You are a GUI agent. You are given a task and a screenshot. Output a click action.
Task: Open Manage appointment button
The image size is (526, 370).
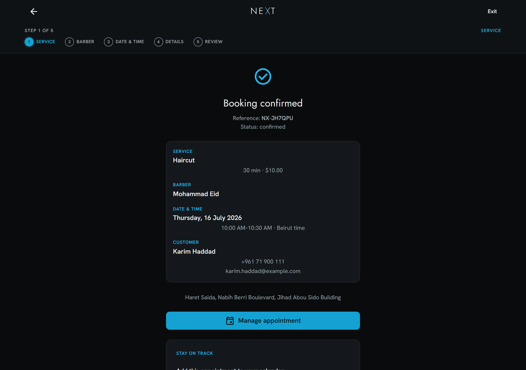(x=263, y=321)
